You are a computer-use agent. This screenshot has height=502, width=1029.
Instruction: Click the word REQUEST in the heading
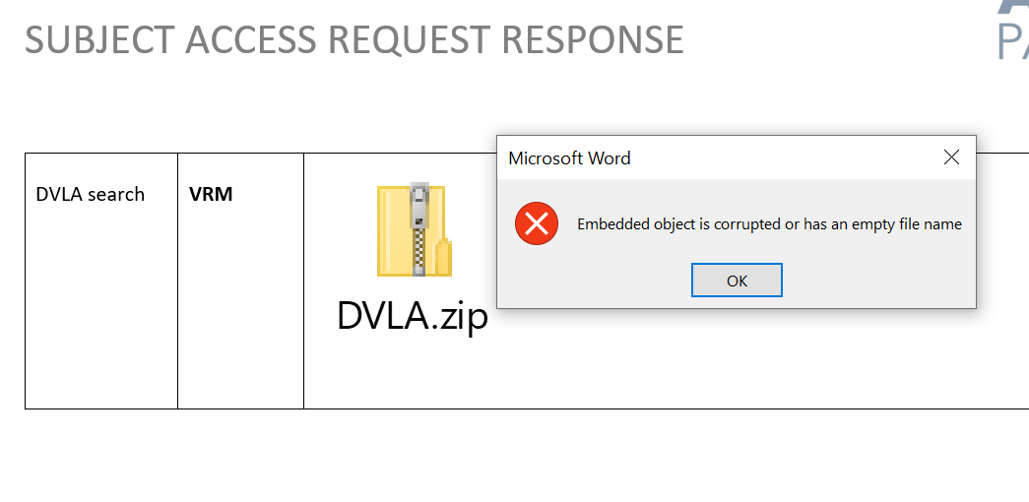coord(410,39)
